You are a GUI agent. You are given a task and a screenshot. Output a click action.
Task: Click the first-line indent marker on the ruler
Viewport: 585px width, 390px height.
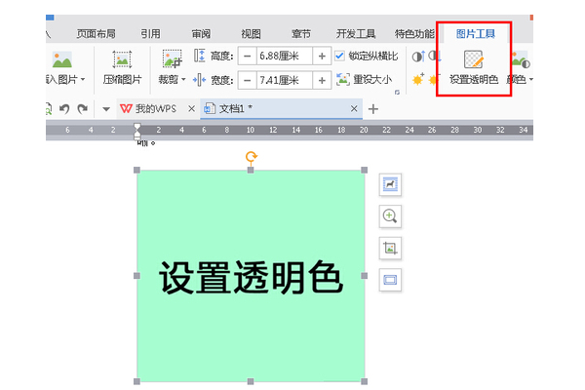point(137,127)
